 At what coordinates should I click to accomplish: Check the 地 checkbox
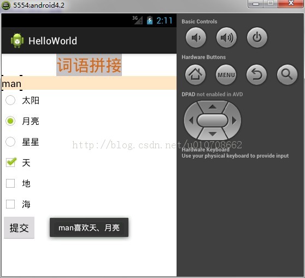(x=10, y=183)
